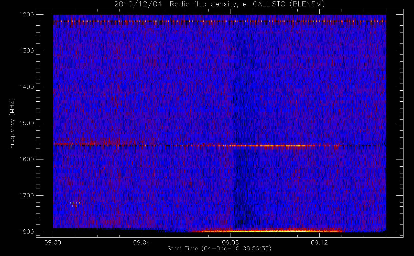The height and width of the screenshot is (256, 414).
Task: Click the 1200 frequency tick label
Action: pyautogui.click(x=27, y=15)
